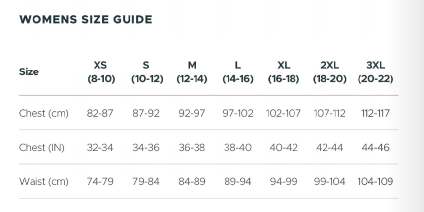Click the 74-79 waist cm cell
The width and height of the screenshot is (424, 212).
(100, 181)
